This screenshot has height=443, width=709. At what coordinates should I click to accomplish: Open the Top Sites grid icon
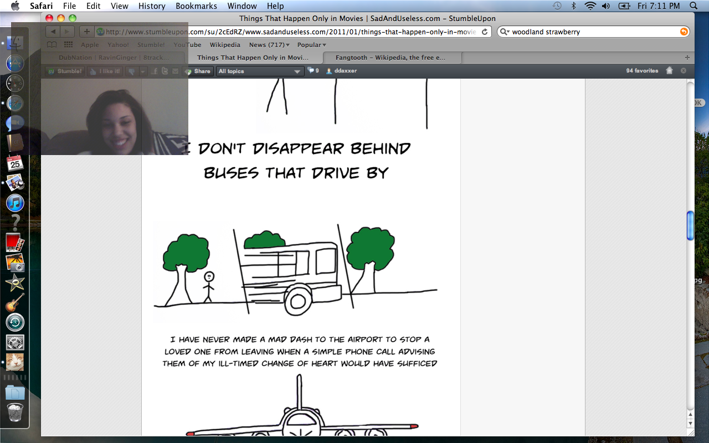pos(68,45)
